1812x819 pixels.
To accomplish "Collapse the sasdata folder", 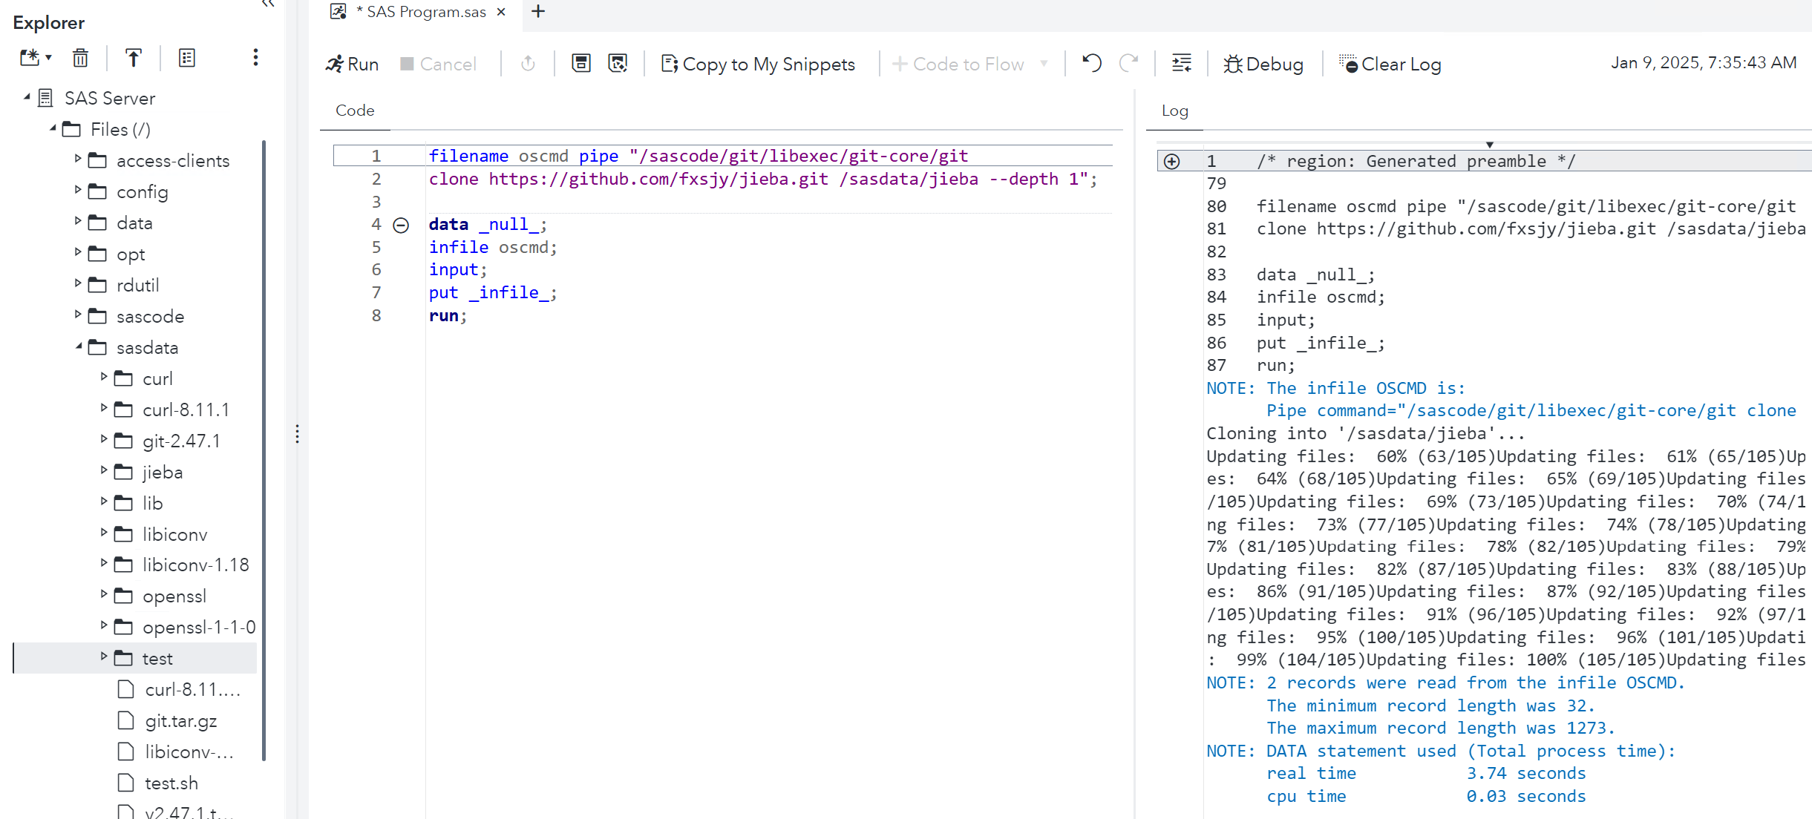I will [79, 347].
